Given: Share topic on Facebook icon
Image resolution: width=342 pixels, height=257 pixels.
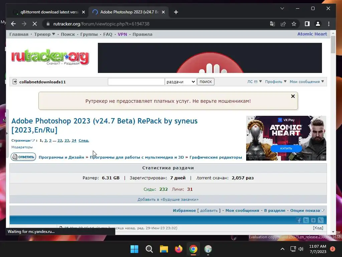Looking at the screenshot, I should click(299, 220).
